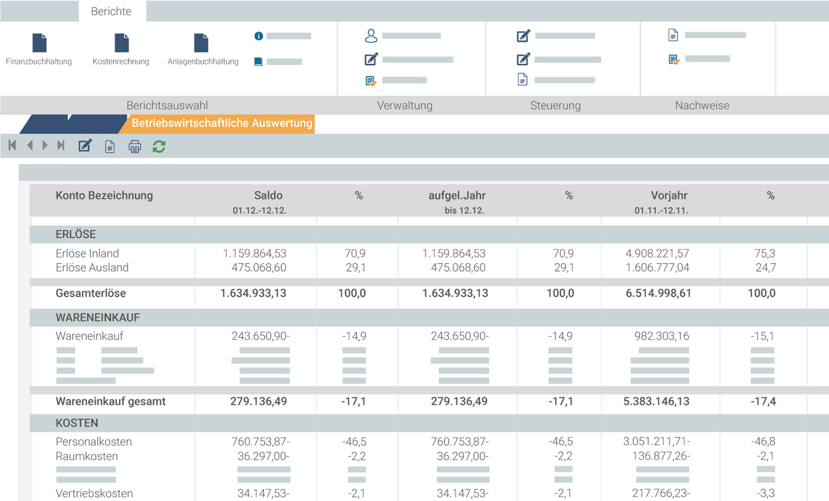Open the Kostenrechnung report
The height and width of the screenshot is (501, 829).
coord(121,43)
